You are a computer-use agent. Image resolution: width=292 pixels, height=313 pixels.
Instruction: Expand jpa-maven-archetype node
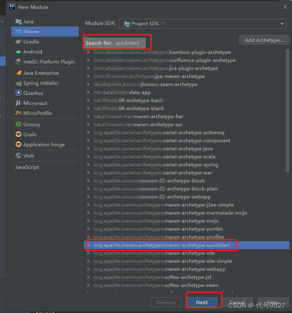click(88, 76)
